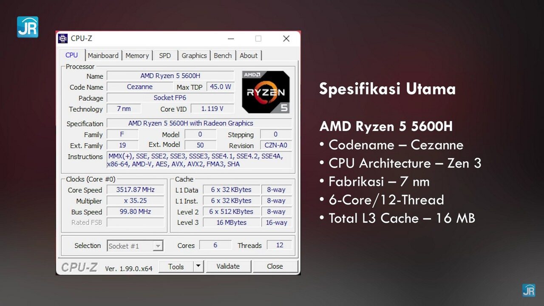The width and height of the screenshot is (544, 306).
Task: Open the Tools dropdown arrow
Action: (x=198, y=266)
